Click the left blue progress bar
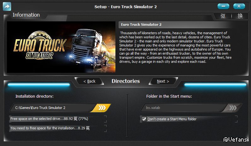Screen dimensions: 251x146 (39, 85)
